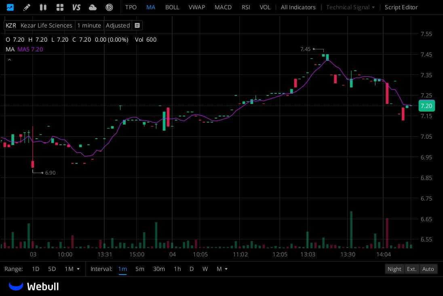Enable the MACD indicator

click(223, 7)
